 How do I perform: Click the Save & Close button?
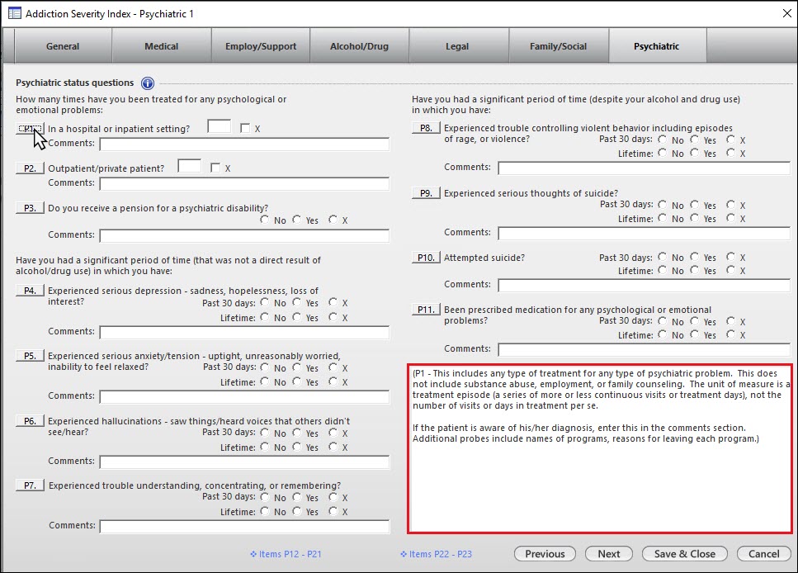point(684,554)
